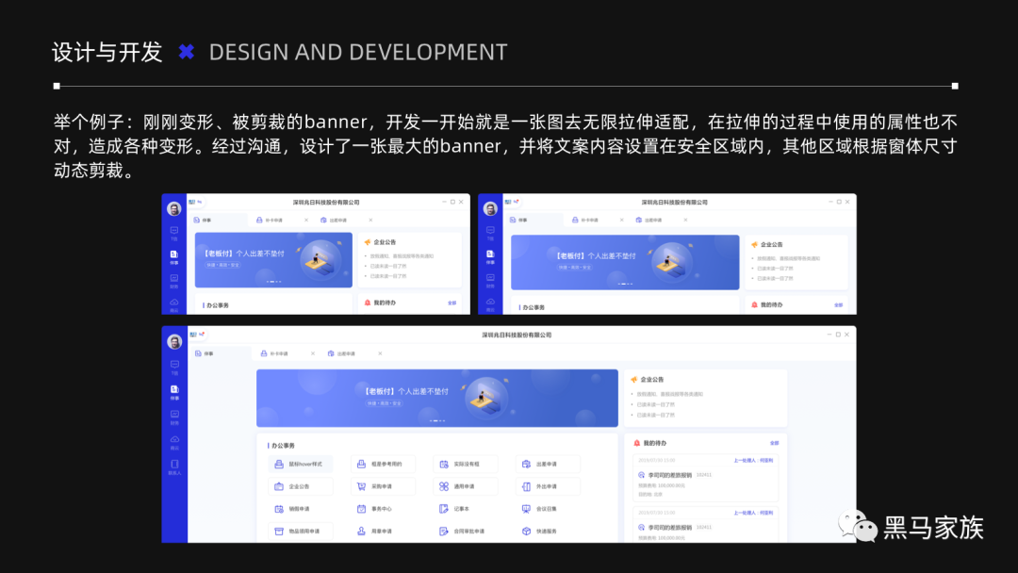Click 全部 link in bottom window's 我的待办
The width and height of the screenshot is (1018, 573).
(x=774, y=443)
